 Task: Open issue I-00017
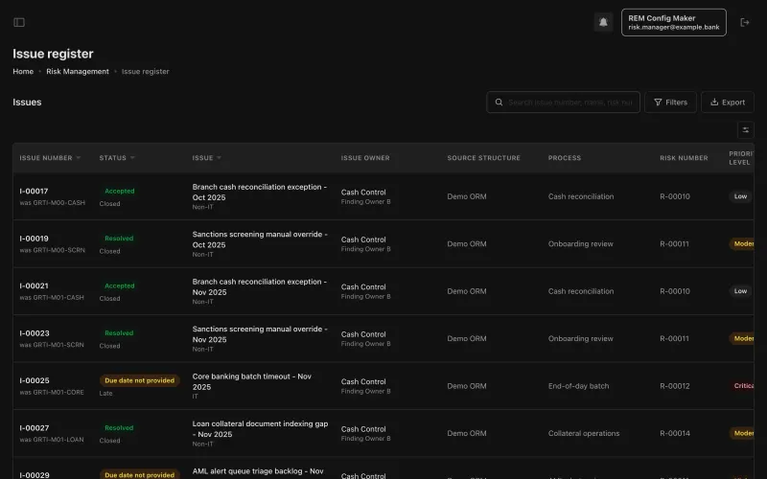click(x=34, y=191)
